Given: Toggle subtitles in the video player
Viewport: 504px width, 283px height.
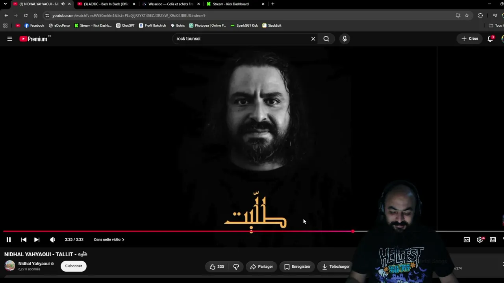Looking at the screenshot, I should [467, 239].
